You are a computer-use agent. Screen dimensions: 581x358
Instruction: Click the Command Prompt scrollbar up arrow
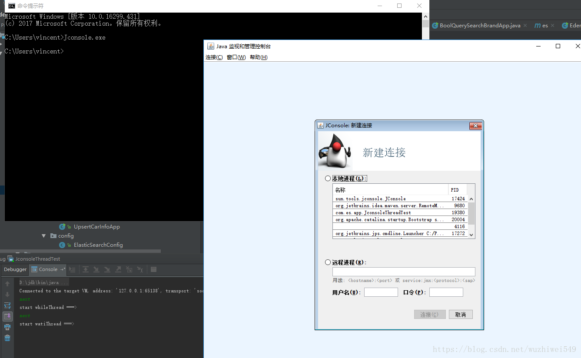[425, 16]
